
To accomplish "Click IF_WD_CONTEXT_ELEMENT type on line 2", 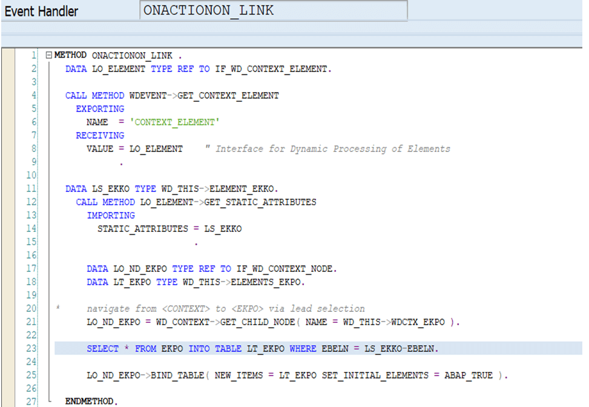I will pos(271,69).
